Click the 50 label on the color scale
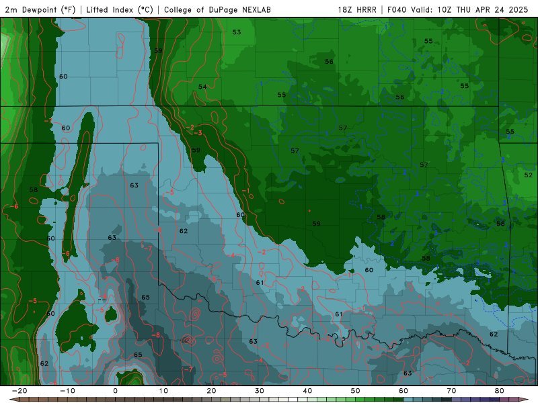 [356, 391]
